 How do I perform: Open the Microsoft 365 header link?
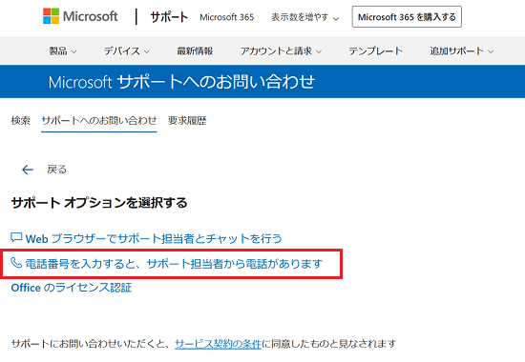226,17
